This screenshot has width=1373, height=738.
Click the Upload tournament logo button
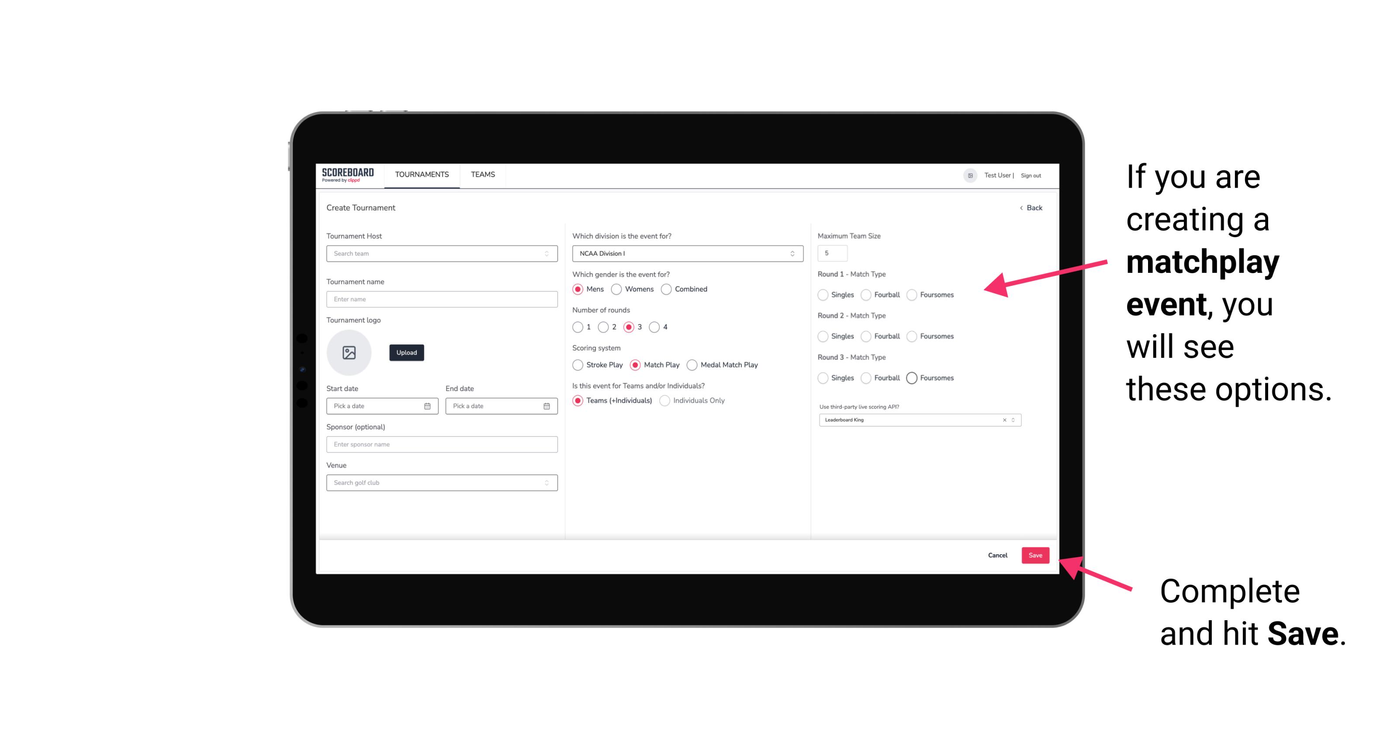(x=406, y=353)
